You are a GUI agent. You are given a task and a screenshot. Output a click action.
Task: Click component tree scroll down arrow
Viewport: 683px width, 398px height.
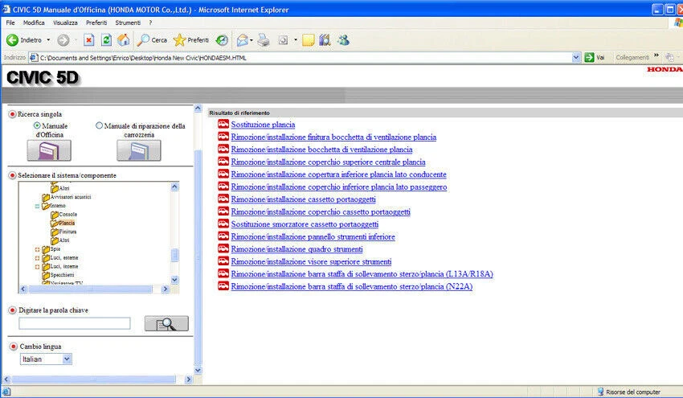click(x=174, y=280)
